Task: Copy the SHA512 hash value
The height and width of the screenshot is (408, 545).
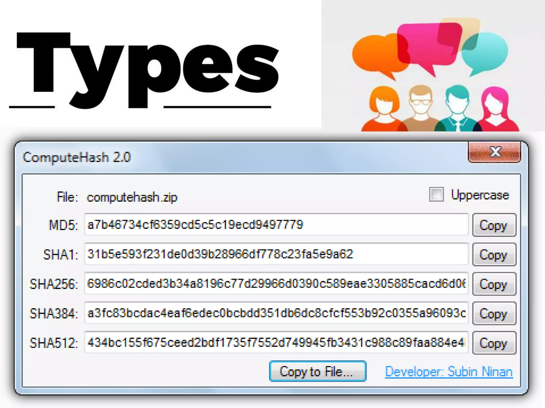Action: click(x=494, y=343)
